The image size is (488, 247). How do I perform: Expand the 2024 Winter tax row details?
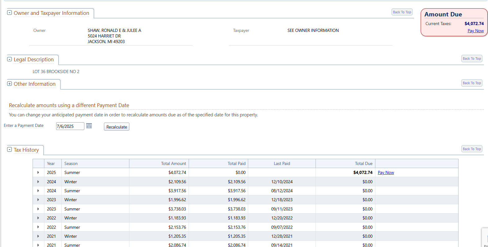pyautogui.click(x=38, y=182)
